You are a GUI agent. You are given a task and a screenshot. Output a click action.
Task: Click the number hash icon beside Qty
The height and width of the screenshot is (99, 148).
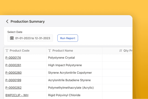121,51
